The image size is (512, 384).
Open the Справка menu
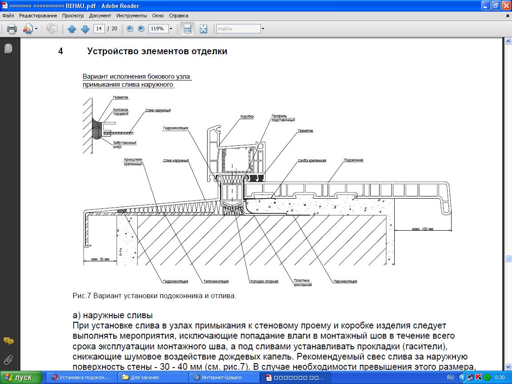coord(178,16)
